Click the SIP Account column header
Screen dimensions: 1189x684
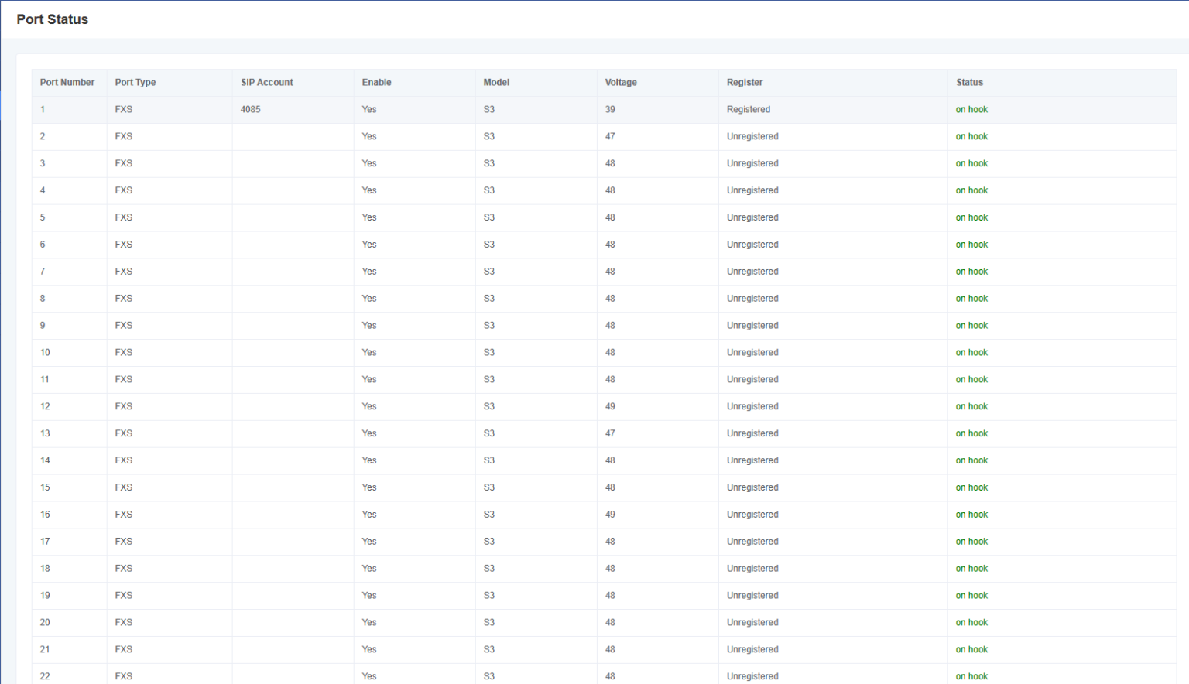(267, 83)
